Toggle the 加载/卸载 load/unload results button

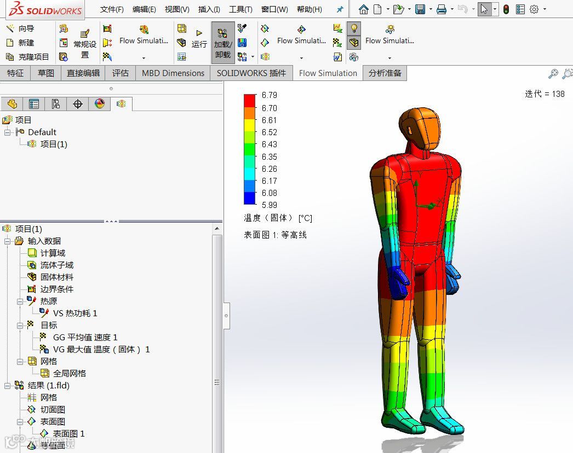pos(222,42)
